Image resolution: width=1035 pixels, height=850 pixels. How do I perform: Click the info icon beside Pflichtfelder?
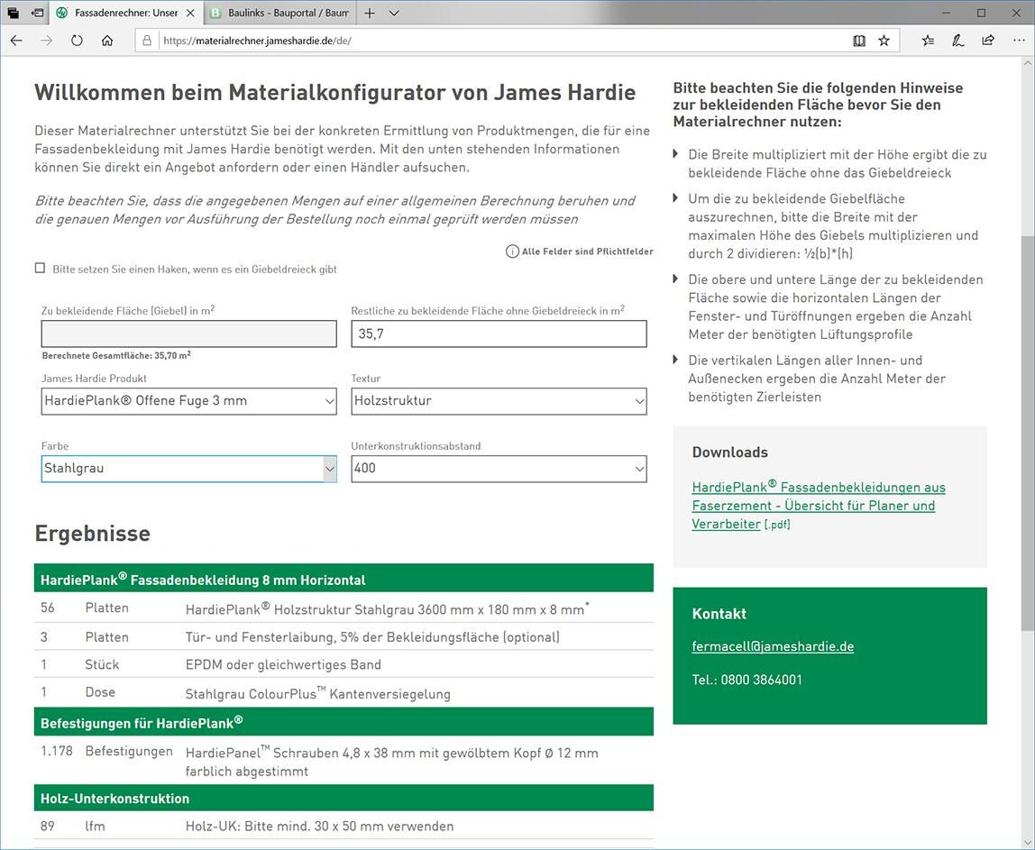pyautogui.click(x=512, y=251)
